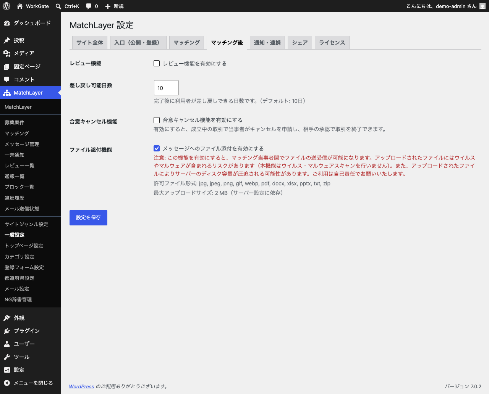The width and height of the screenshot is (489, 394).
Task: Open the Ctrl+K search icon
Action: [x=58, y=6]
